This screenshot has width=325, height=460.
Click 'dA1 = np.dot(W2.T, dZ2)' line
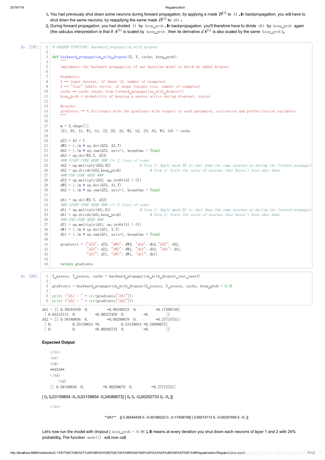tap(84, 200)
